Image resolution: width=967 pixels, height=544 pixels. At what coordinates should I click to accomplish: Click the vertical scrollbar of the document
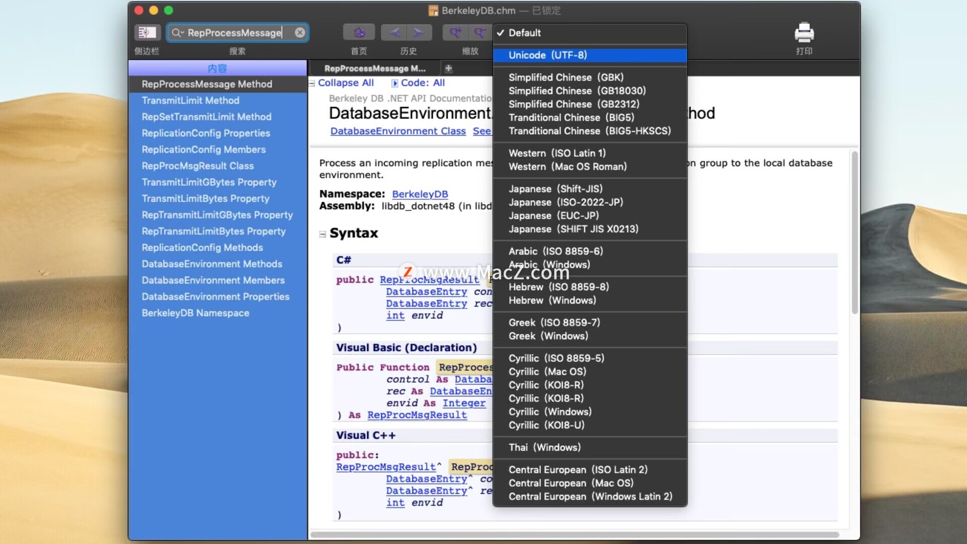[x=854, y=232]
